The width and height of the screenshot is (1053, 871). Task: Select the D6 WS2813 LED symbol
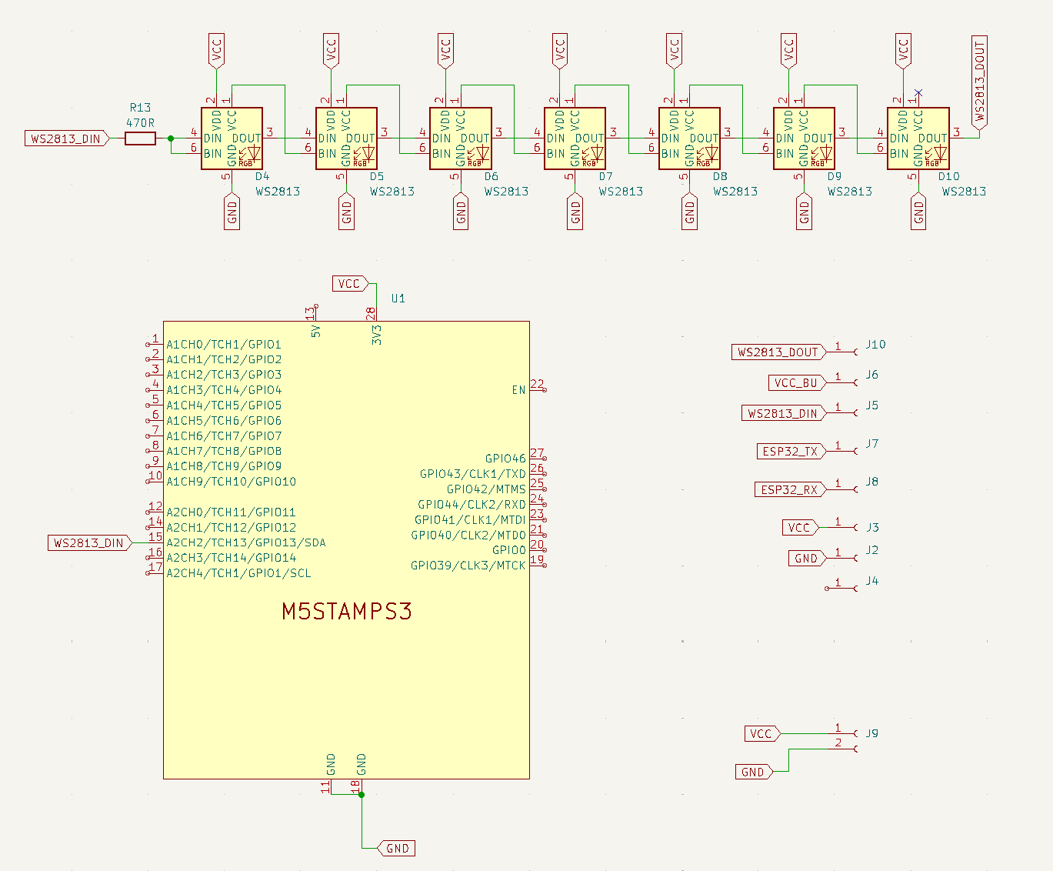tap(461, 138)
